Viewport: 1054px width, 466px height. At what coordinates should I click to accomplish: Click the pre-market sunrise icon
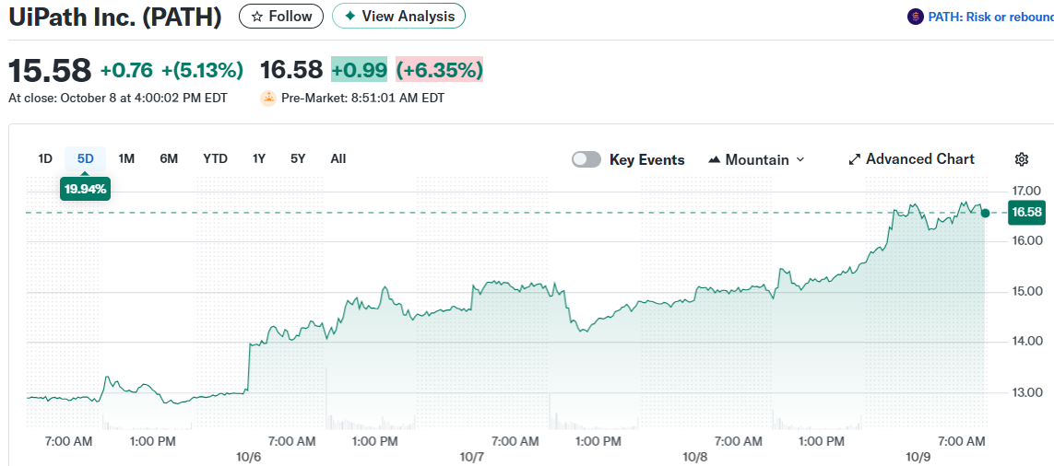point(268,98)
